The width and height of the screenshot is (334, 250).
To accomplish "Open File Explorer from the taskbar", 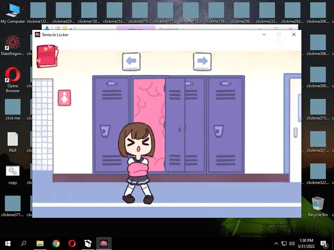I will pos(40,243).
